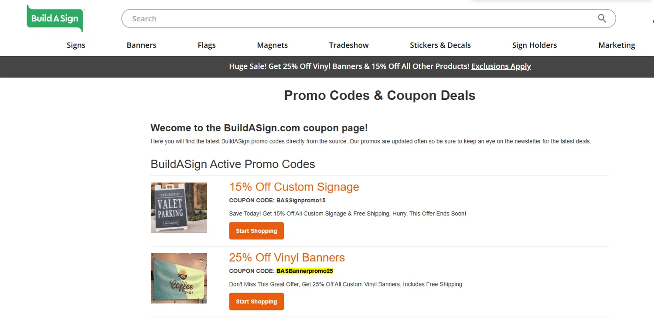Viewport: 654px width, 320px height.
Task: Click the Coffee Shop banner thumbnail
Action: (179, 278)
